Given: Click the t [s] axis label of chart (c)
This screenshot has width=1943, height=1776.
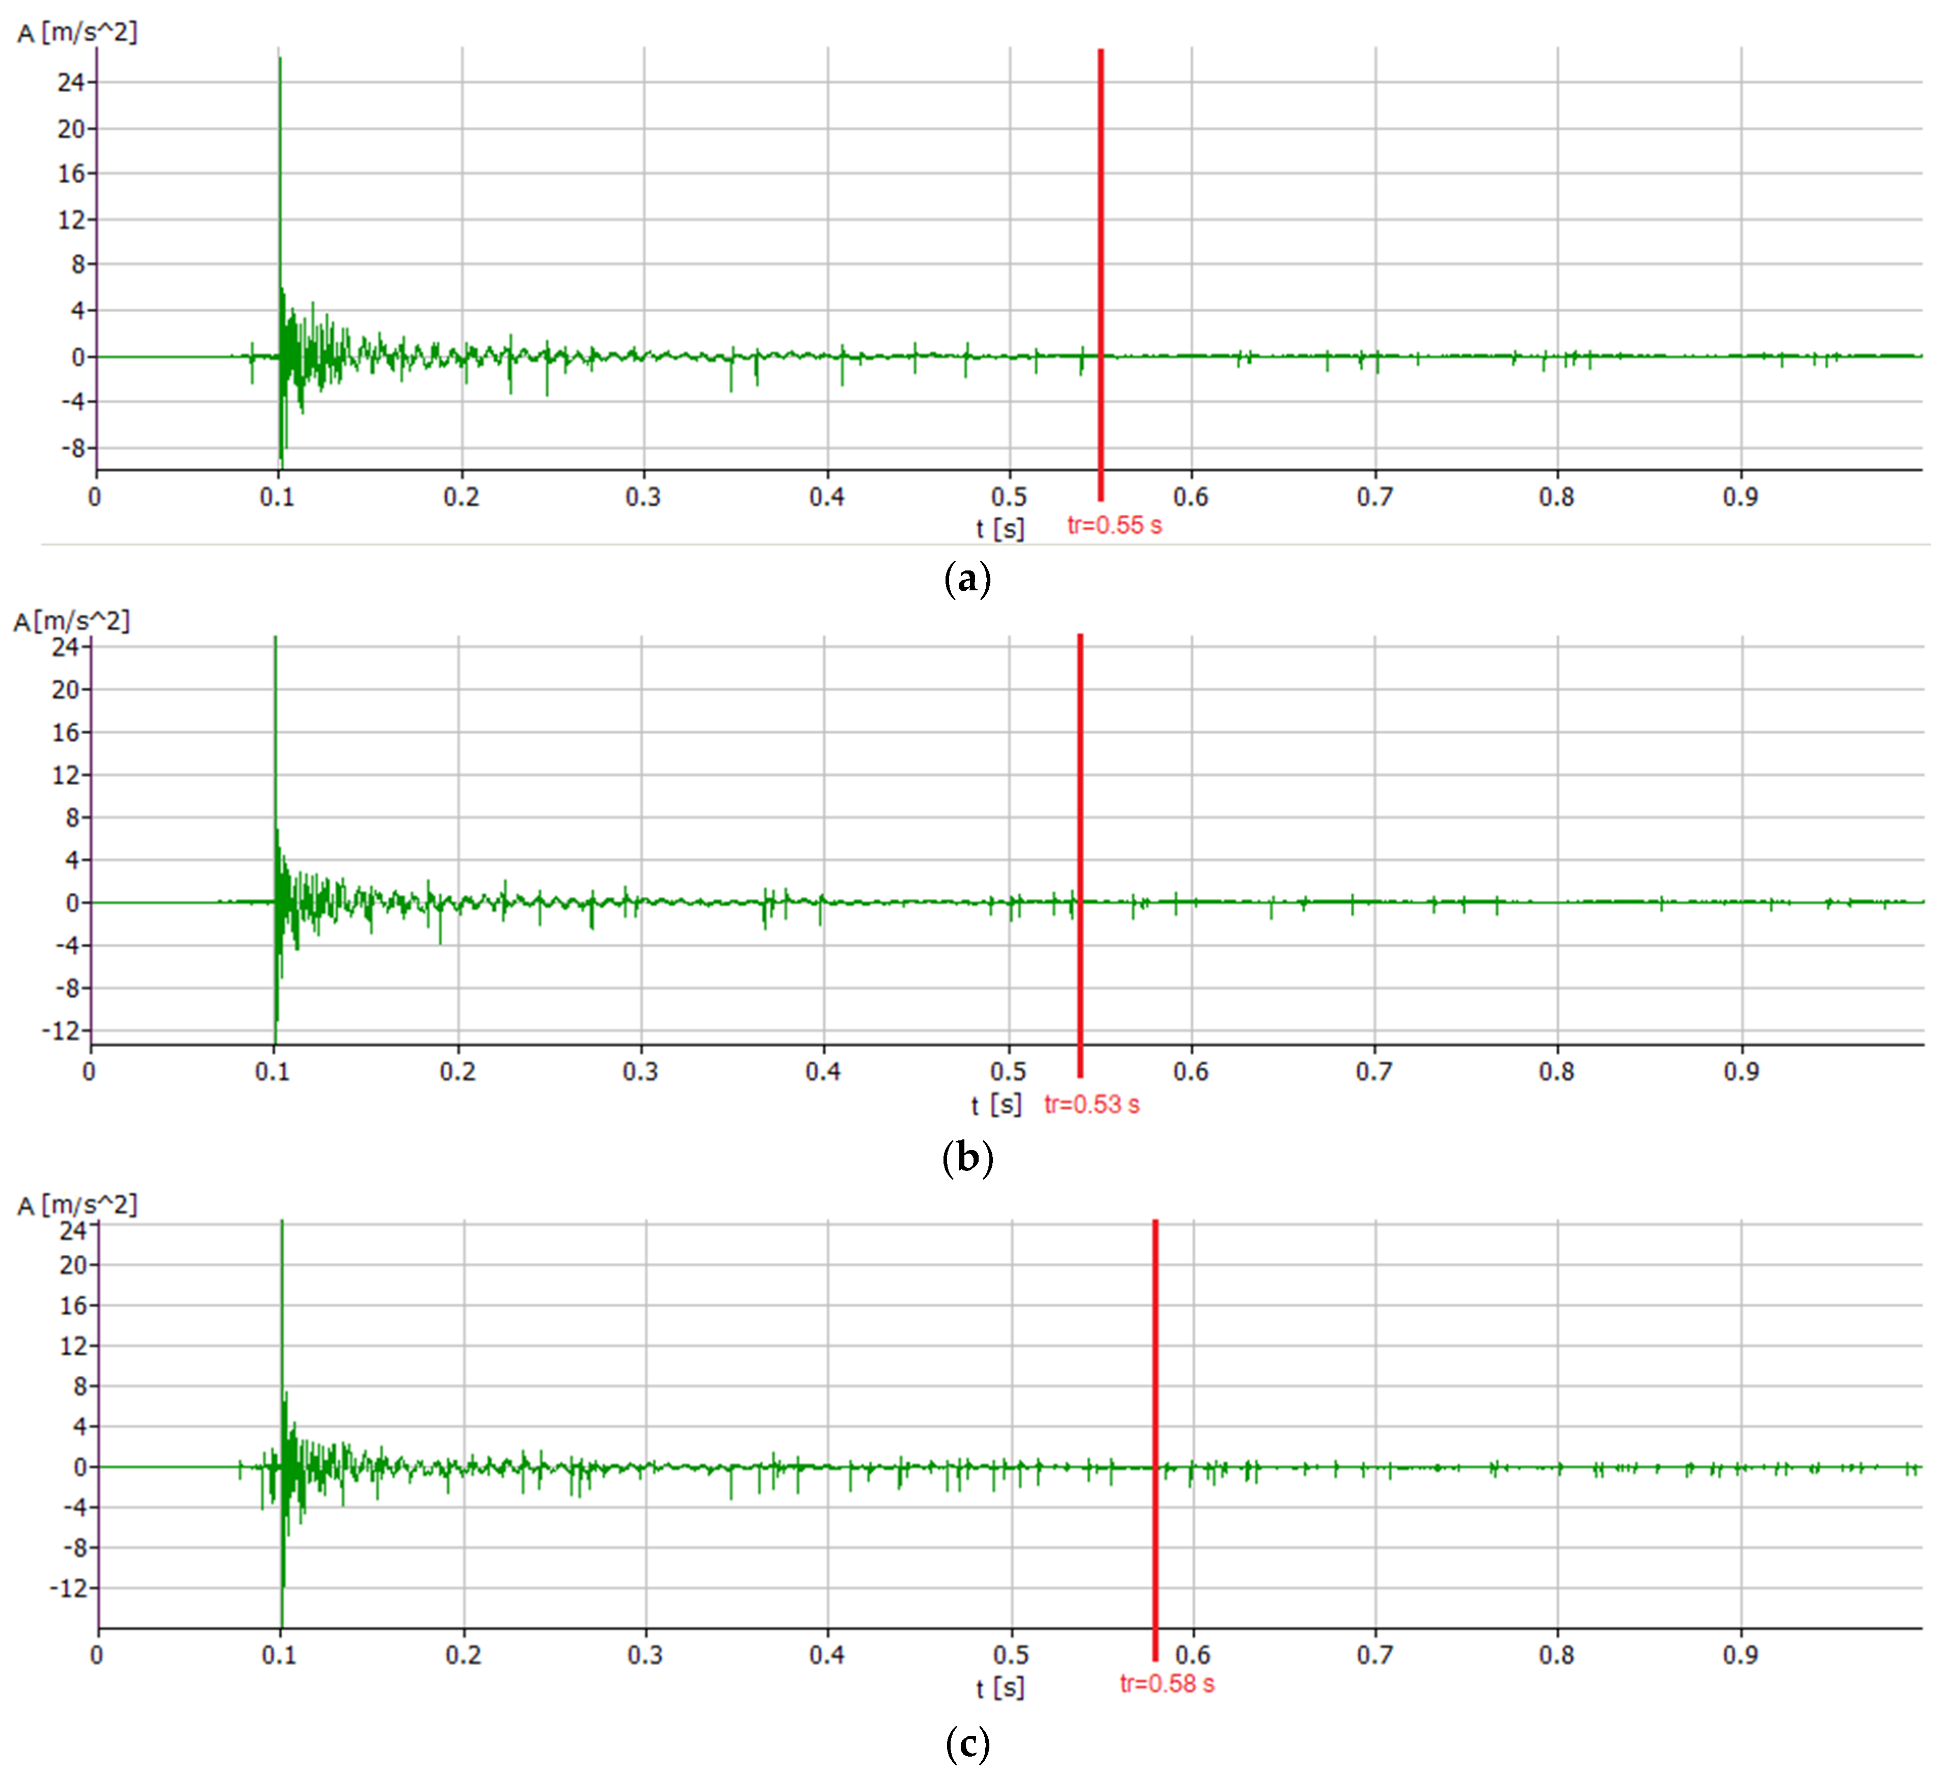Looking at the screenshot, I should pos(1000,1687).
